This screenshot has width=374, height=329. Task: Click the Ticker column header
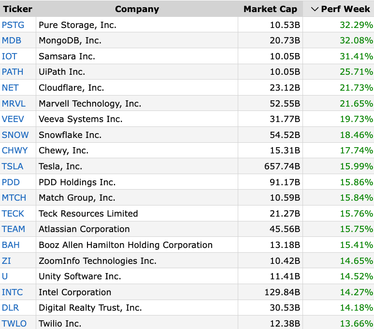click(17, 9)
